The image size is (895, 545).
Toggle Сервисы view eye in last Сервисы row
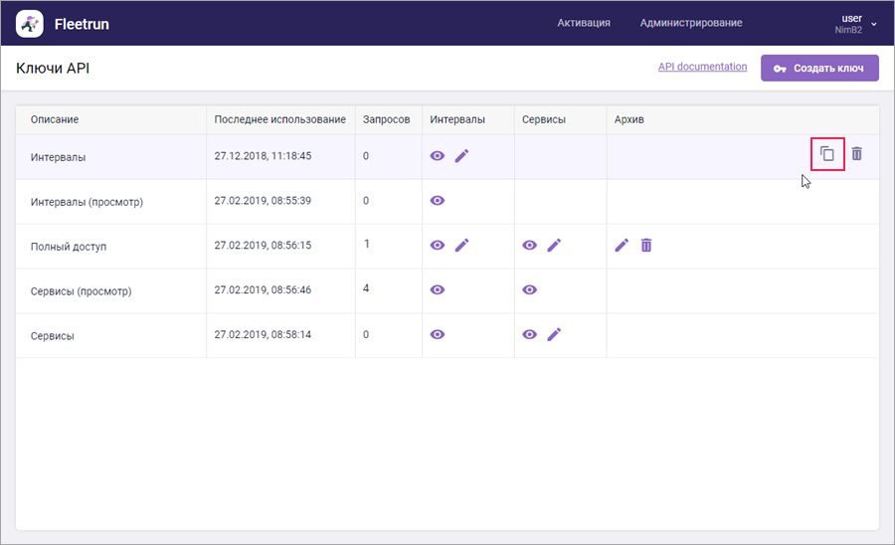[530, 334]
